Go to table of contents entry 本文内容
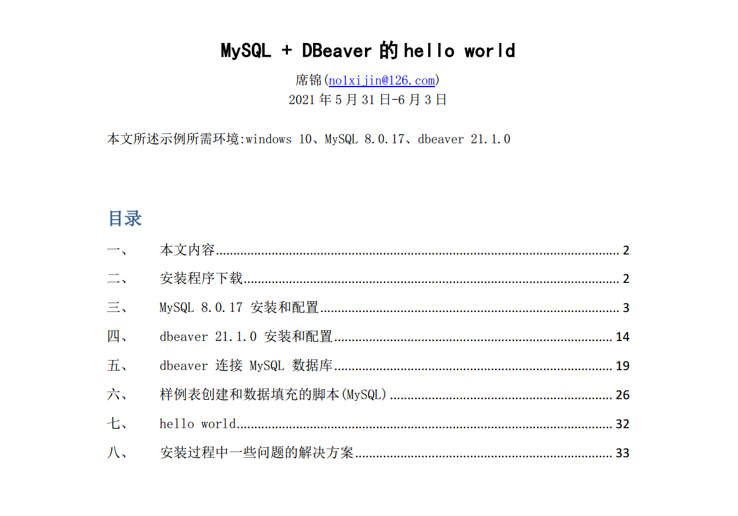The width and height of the screenshot is (738, 516). point(368,250)
